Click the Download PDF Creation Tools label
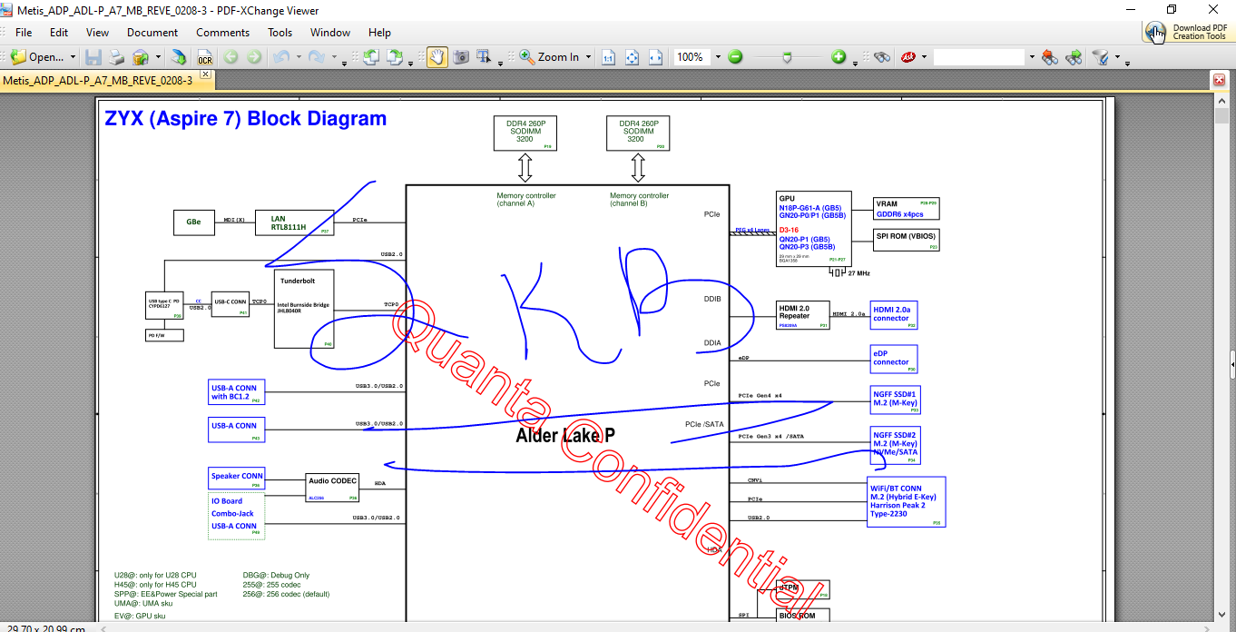Image resolution: width=1236 pixels, height=632 pixels. click(x=1200, y=32)
